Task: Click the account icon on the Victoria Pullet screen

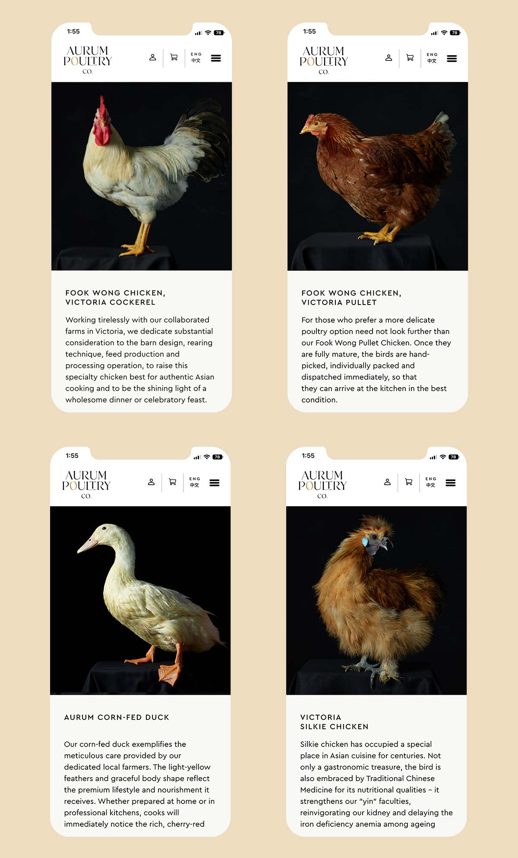Action: pos(388,58)
